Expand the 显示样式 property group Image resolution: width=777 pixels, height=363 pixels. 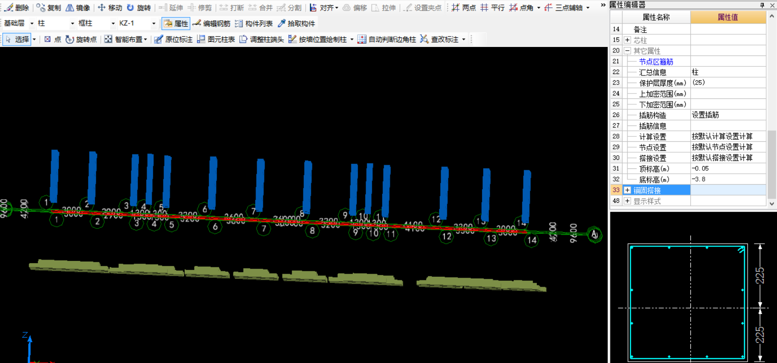click(x=627, y=201)
